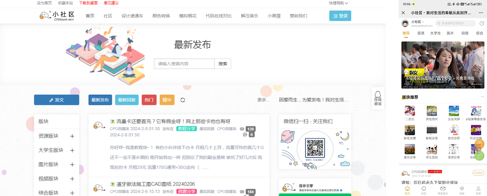Click mobile edit/compose icon beside search
This screenshot has width=487, height=196.
482,24
